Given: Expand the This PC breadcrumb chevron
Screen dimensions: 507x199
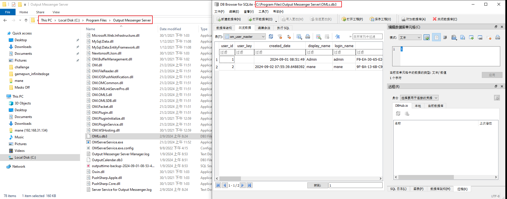Looking at the screenshot, I should point(55,20).
